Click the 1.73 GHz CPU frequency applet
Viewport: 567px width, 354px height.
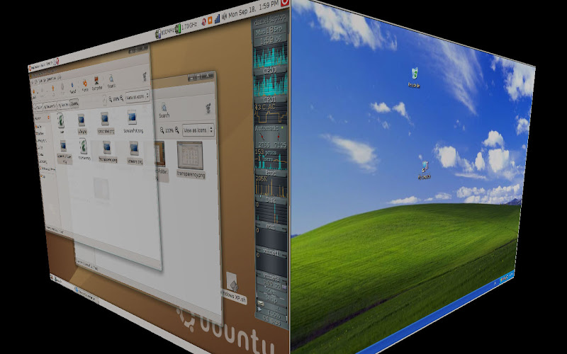(x=186, y=28)
